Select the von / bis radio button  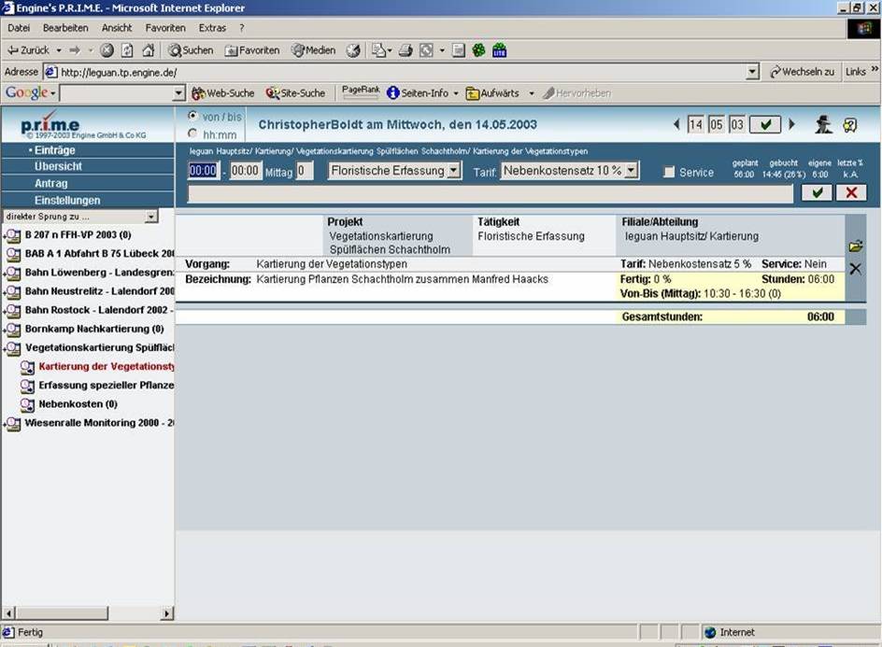coord(193,116)
